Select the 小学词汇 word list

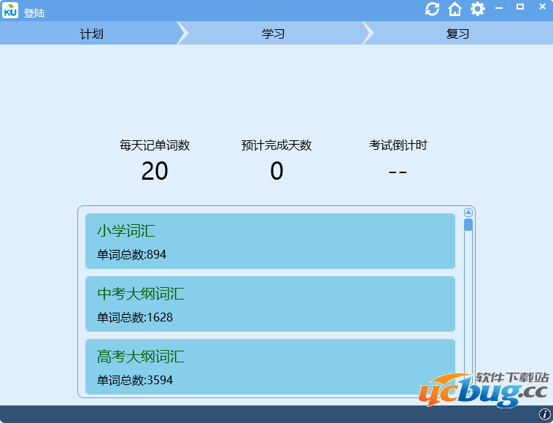pos(270,241)
